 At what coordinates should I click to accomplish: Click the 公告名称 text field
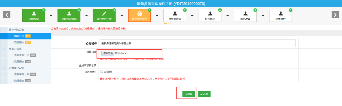(198, 43)
